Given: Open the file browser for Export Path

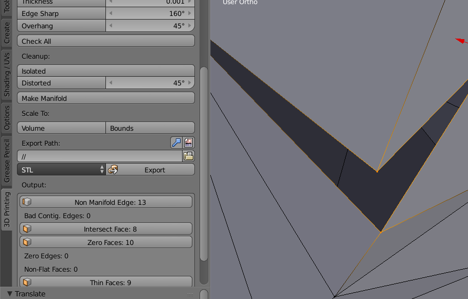Looking at the screenshot, I should point(188,156).
